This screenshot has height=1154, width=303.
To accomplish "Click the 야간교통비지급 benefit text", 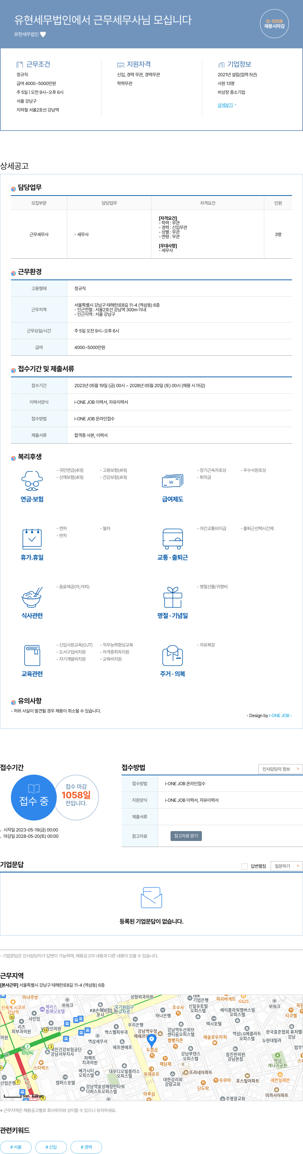I will (x=213, y=529).
